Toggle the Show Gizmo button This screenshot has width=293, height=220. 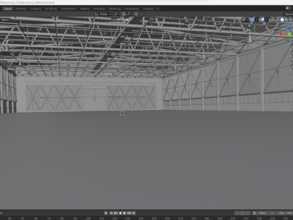pyautogui.click(x=252, y=20)
